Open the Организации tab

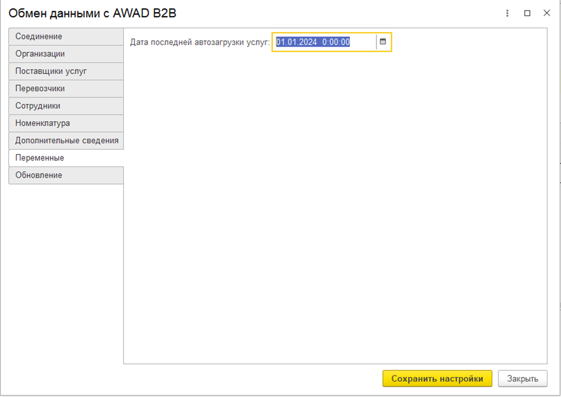(66, 54)
